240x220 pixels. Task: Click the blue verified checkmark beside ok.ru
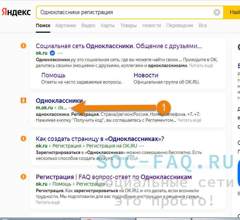52,53
